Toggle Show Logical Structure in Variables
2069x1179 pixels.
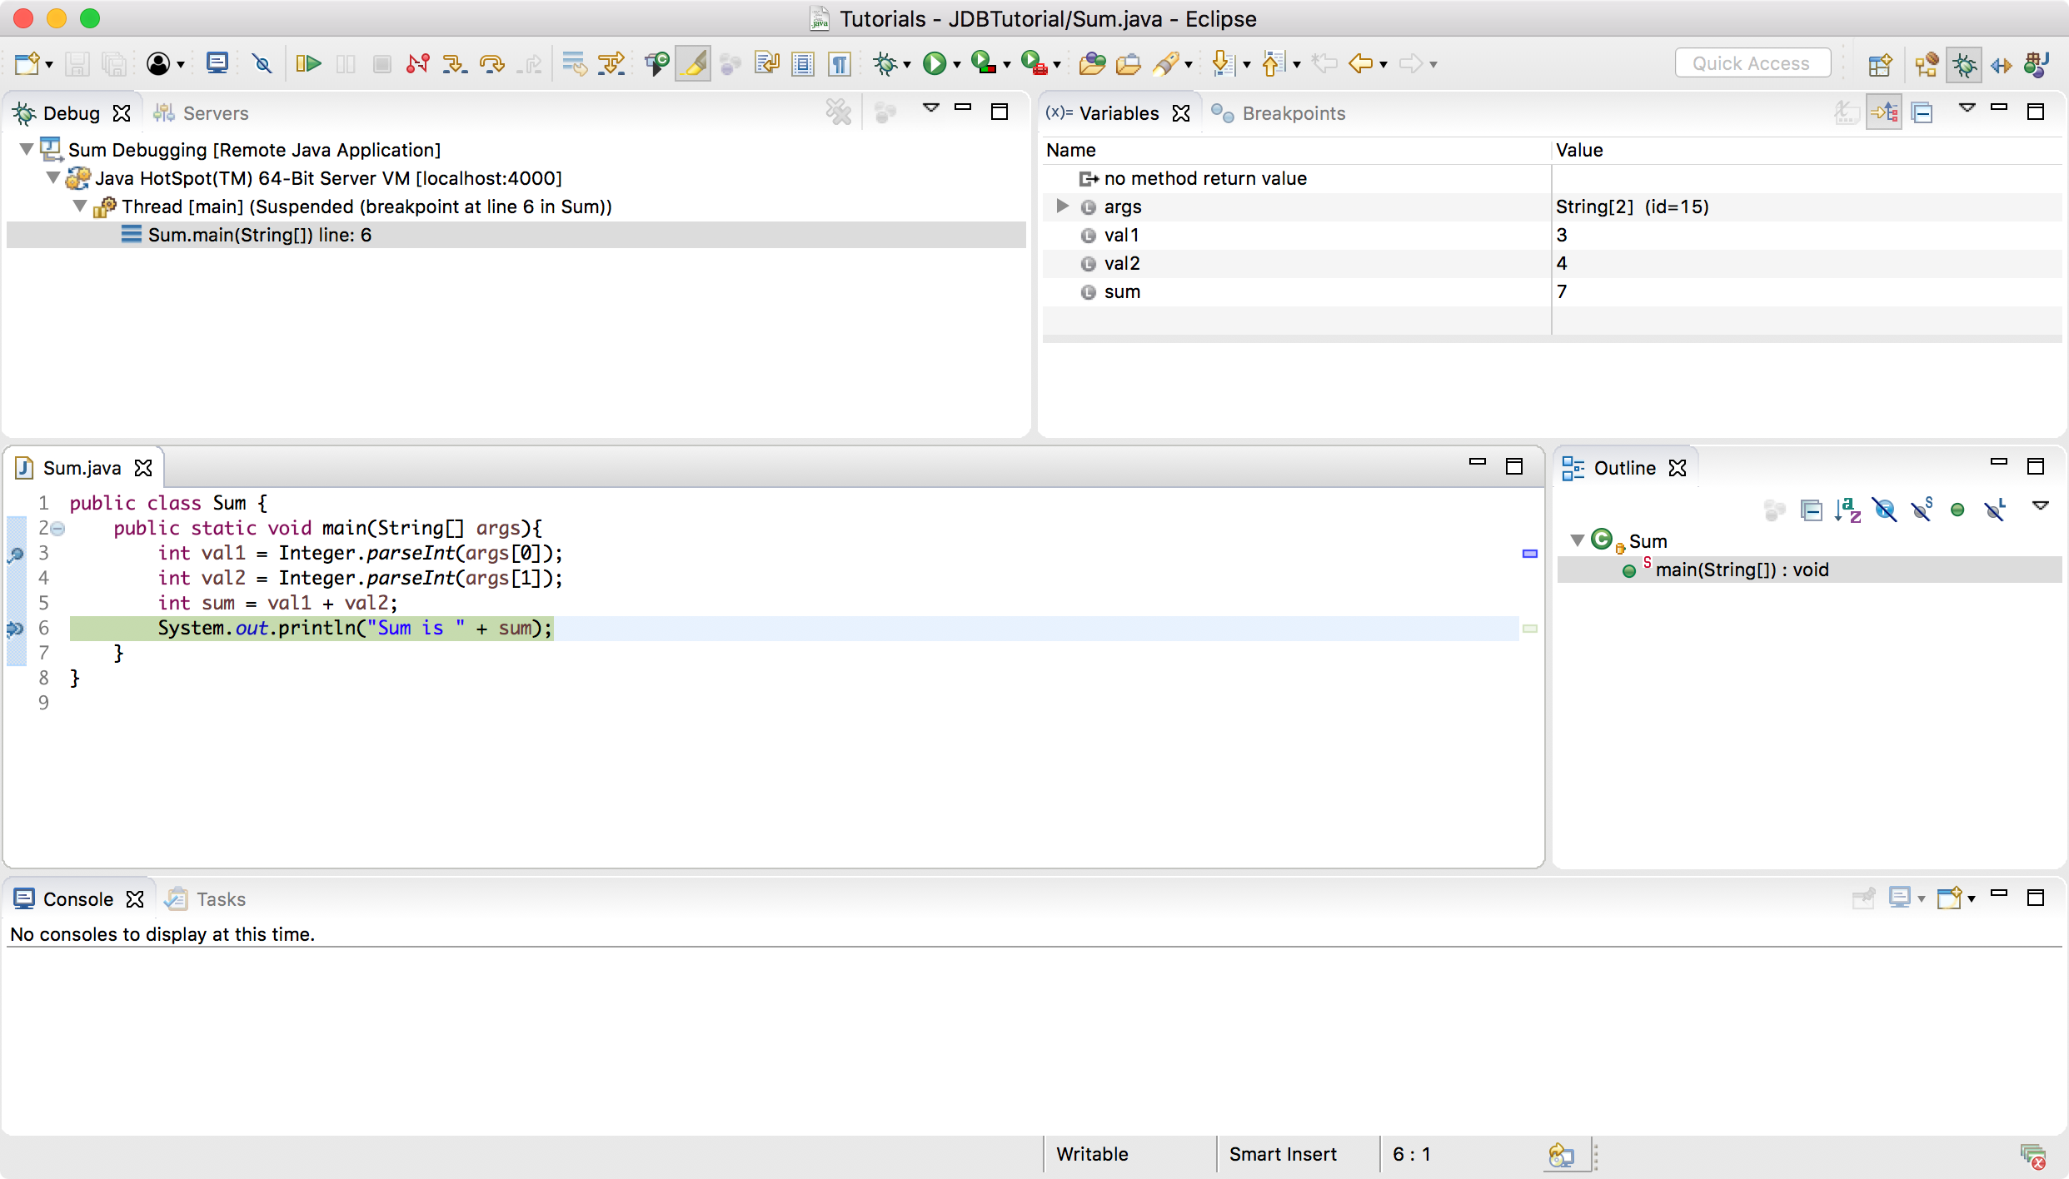pyautogui.click(x=1884, y=112)
